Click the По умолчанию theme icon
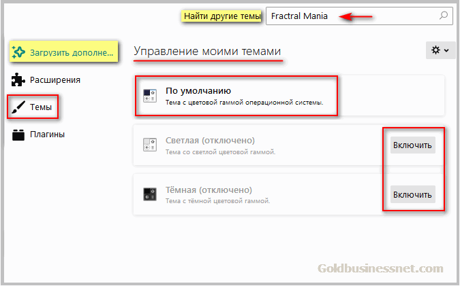 tap(150, 96)
